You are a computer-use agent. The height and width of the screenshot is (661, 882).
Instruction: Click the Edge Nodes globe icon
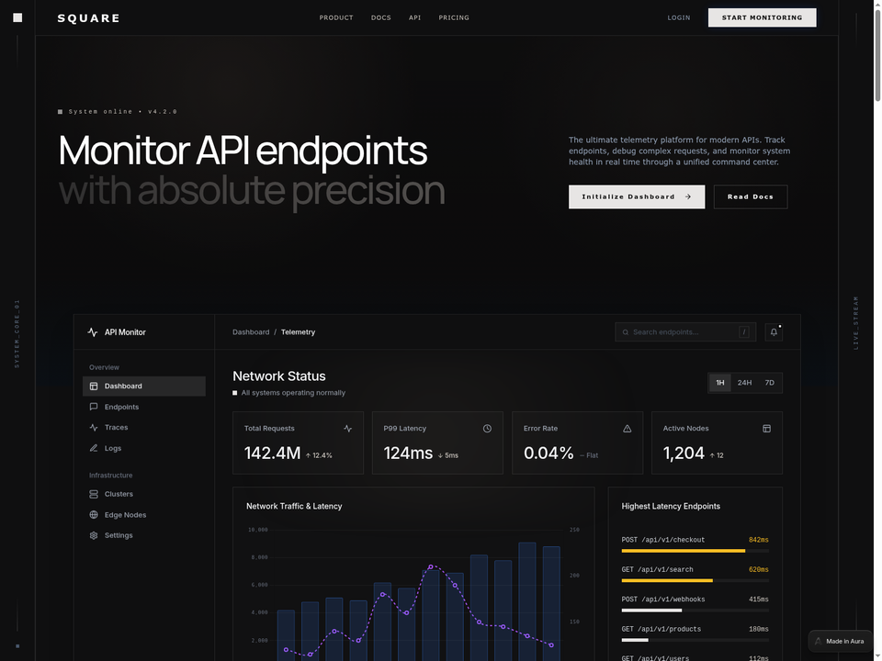[x=94, y=515]
